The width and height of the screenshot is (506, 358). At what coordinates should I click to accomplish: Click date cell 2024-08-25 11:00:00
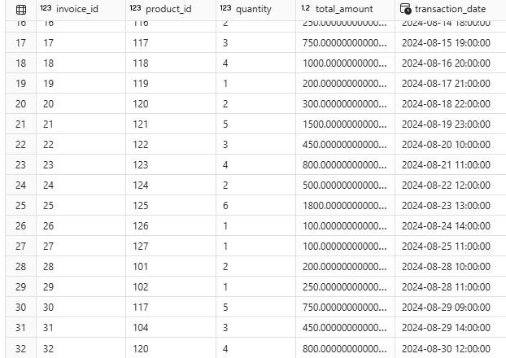[451, 246]
